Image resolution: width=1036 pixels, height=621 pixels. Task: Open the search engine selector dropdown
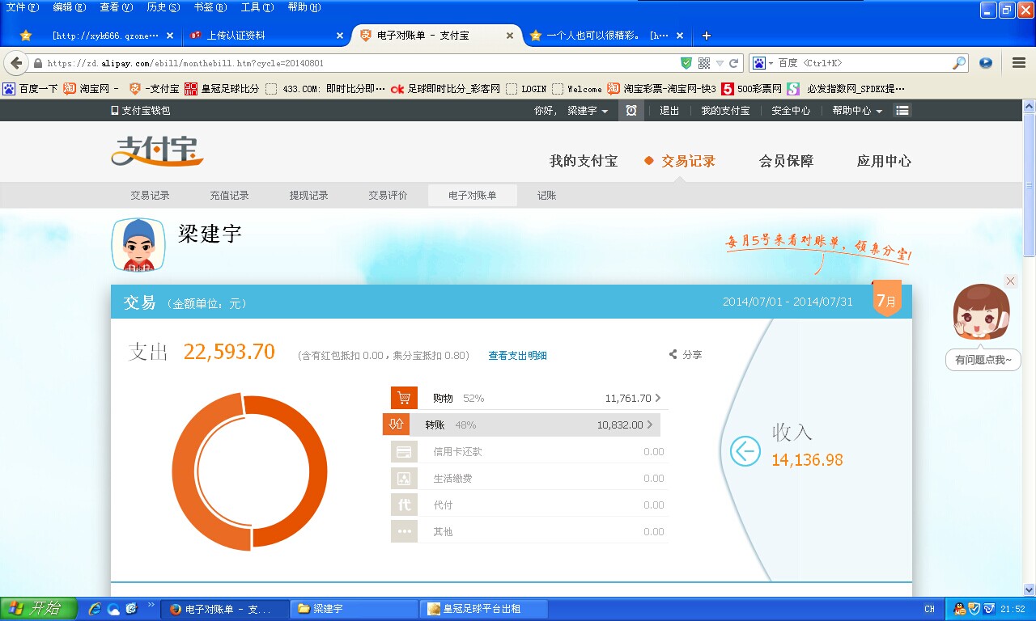coord(762,63)
